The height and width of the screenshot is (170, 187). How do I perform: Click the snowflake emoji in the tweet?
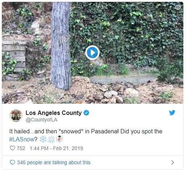43,139
